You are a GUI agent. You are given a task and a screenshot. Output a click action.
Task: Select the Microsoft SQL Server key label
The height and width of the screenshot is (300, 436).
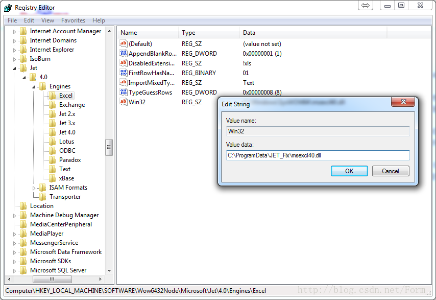(x=58, y=270)
